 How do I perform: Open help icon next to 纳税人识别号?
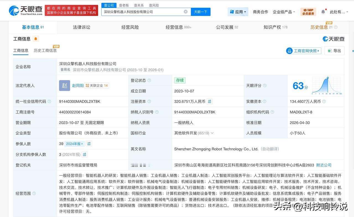pyautogui.click(x=157, y=112)
